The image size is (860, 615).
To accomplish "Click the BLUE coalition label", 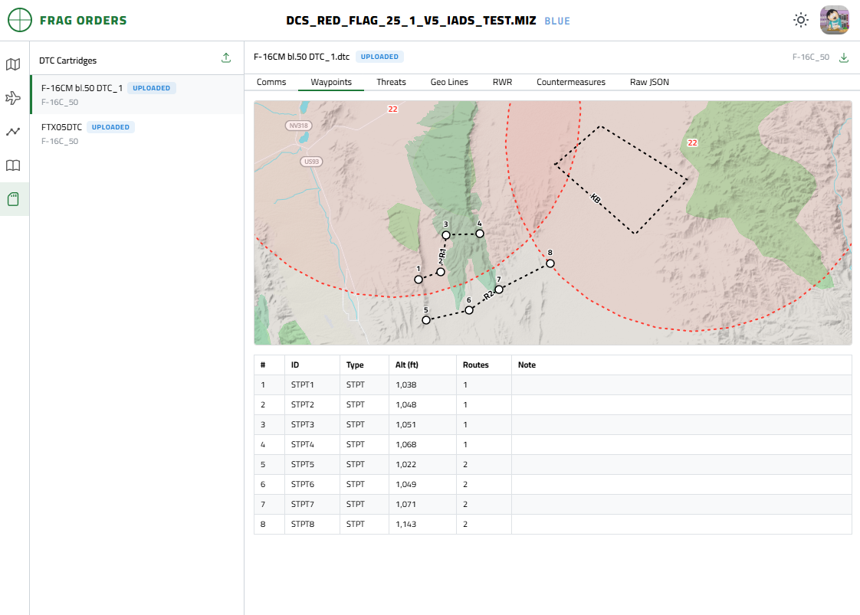I will click(557, 21).
